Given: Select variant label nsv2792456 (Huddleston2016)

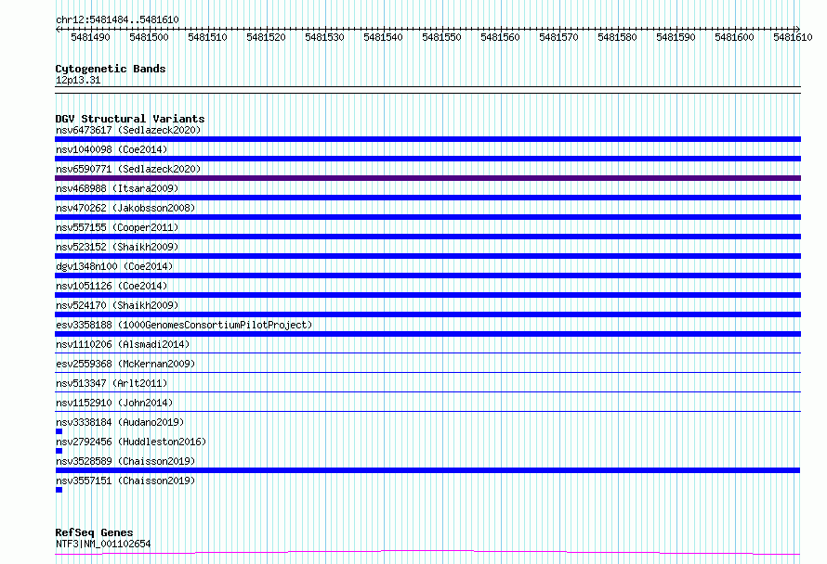Looking at the screenshot, I should (x=131, y=442).
